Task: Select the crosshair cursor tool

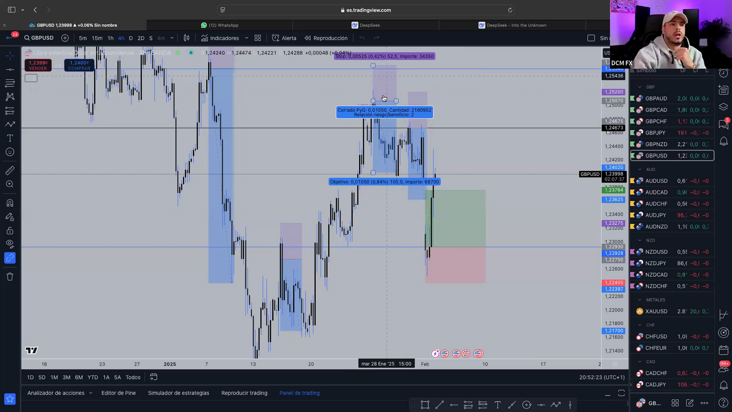Action: tap(10, 55)
